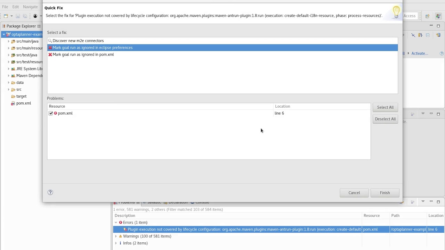The image size is (445, 250).
Task: Click Open Perspective toolbar icon
Action: pos(427,16)
